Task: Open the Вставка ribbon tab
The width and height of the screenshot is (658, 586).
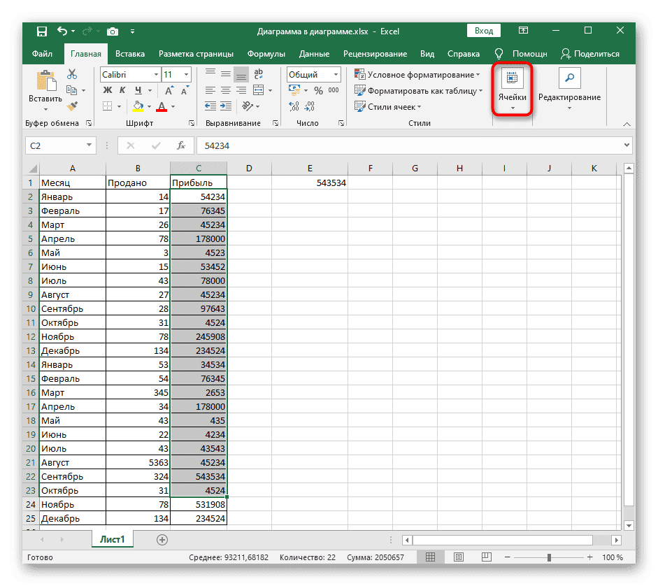Action: [130, 54]
